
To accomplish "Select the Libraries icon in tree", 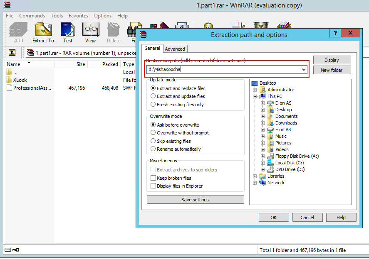I will pyautogui.click(x=263, y=176).
